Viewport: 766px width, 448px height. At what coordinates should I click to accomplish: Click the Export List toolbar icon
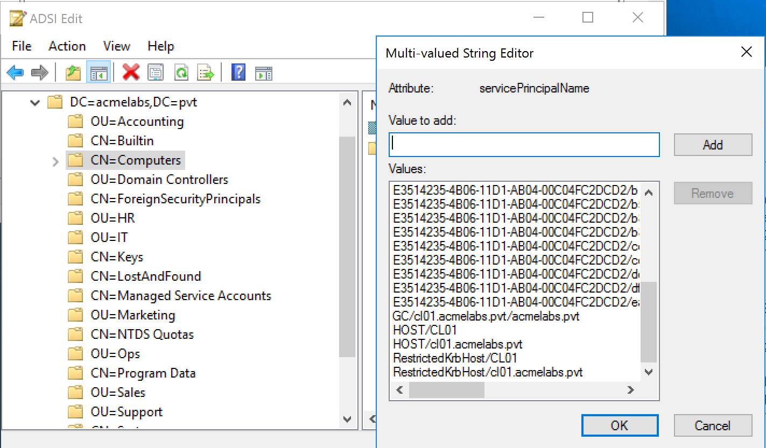[206, 72]
